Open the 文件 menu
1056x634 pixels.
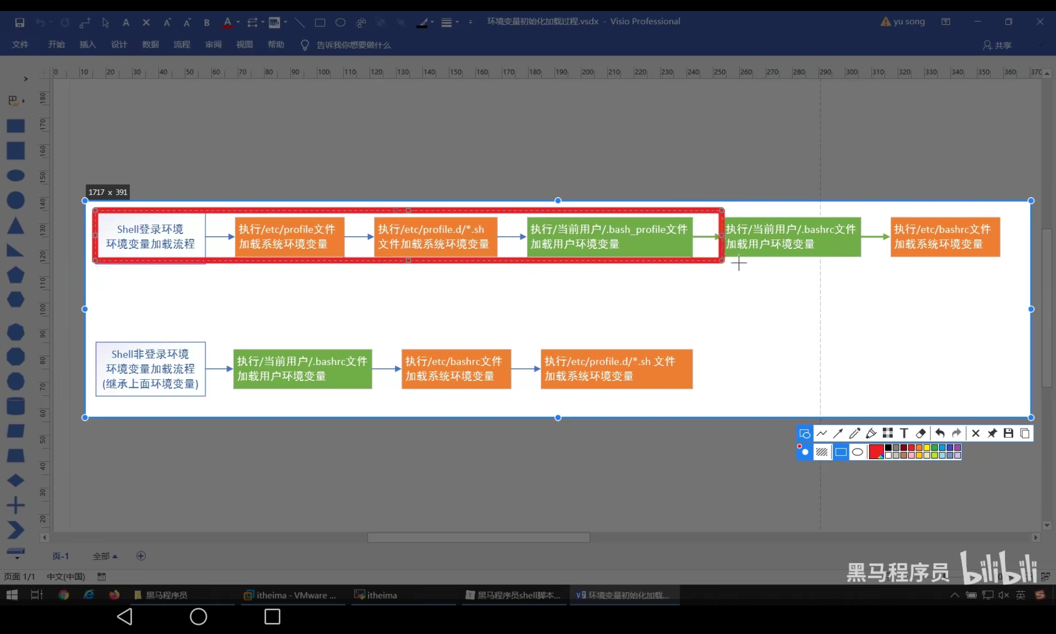20,44
